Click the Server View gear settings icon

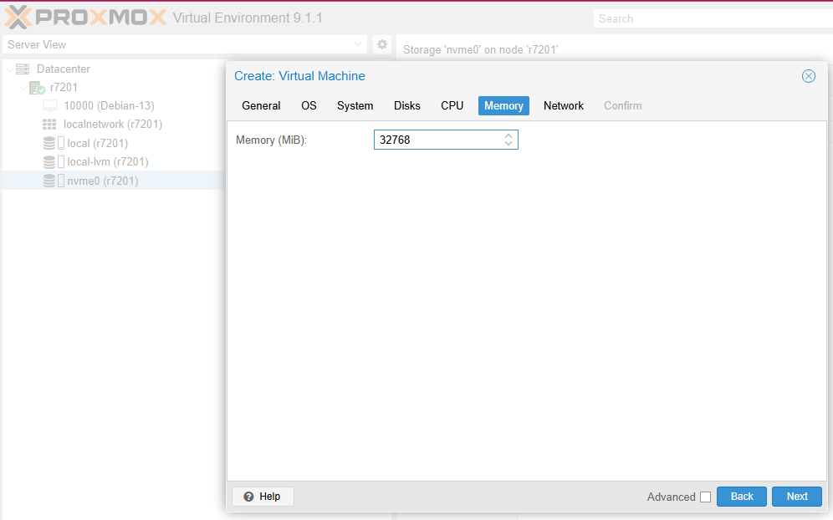tap(382, 44)
